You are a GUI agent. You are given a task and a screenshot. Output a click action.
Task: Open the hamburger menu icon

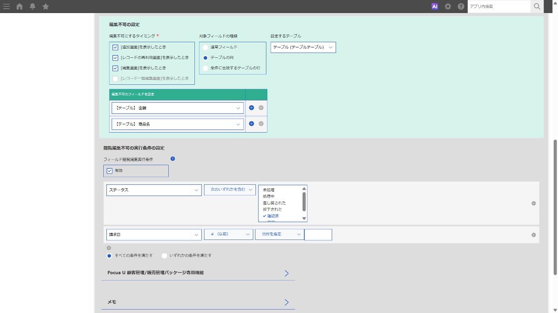(x=7, y=7)
